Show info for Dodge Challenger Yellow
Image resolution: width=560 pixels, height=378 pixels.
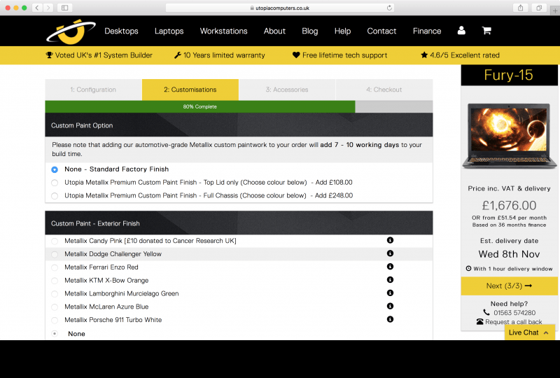click(390, 253)
